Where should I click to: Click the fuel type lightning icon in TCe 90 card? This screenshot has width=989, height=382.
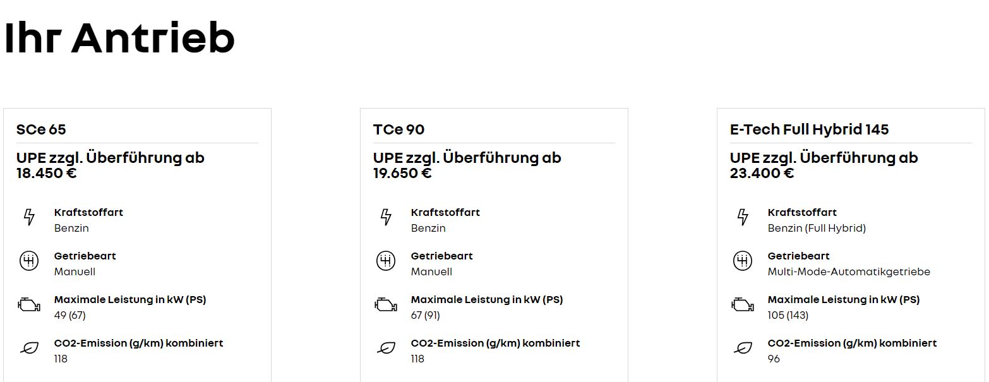click(x=386, y=217)
